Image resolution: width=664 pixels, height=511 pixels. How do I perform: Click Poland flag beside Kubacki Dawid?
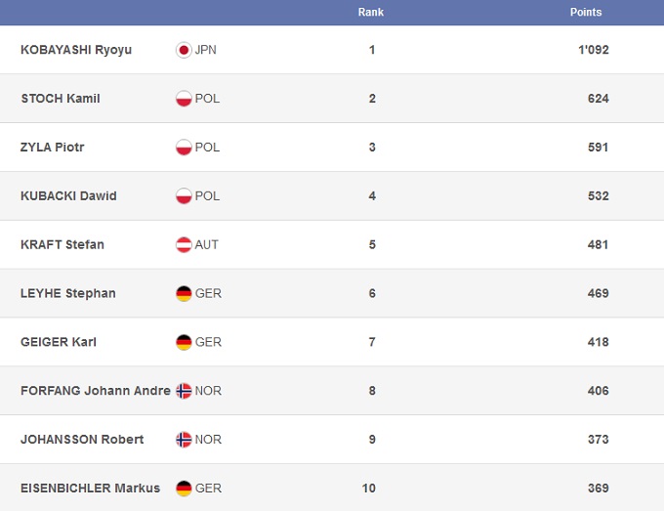(x=184, y=196)
